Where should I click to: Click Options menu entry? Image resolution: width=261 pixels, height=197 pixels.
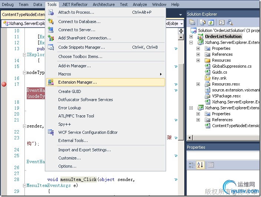coord(106,166)
